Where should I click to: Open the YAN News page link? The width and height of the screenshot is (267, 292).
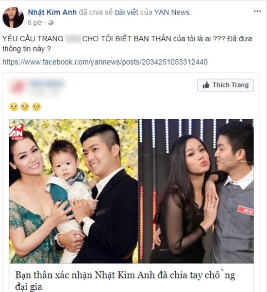point(173,12)
